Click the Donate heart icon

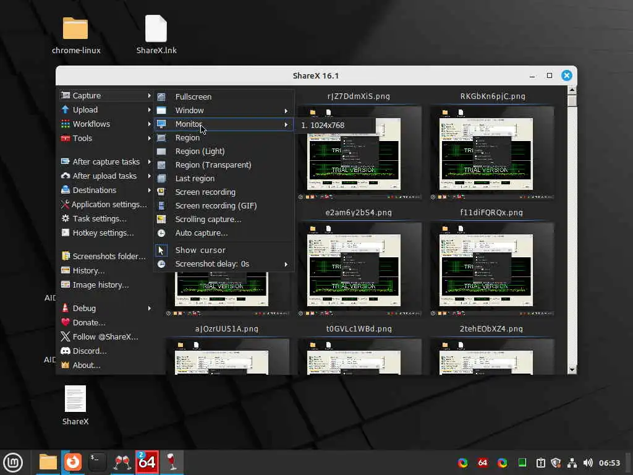(x=65, y=322)
